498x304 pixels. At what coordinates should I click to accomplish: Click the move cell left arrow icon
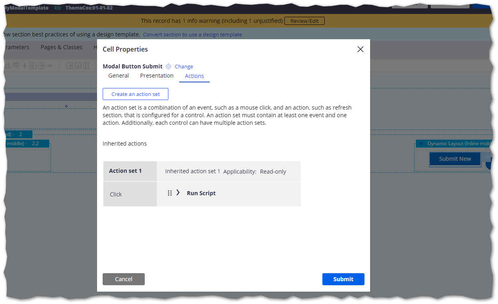click(33, 65)
